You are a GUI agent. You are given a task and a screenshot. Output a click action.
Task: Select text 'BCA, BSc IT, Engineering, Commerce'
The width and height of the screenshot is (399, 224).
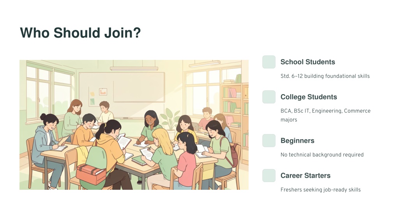tap(325, 111)
